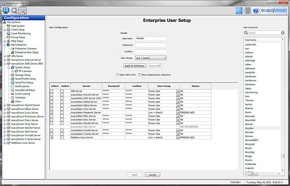Check Select box for Alfa Server row
The height and width of the screenshot is (186, 290).
pyautogui.click(x=52, y=91)
